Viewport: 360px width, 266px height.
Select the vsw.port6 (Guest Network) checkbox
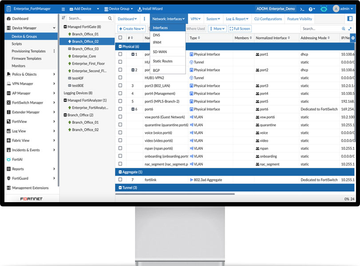[x=120, y=117]
